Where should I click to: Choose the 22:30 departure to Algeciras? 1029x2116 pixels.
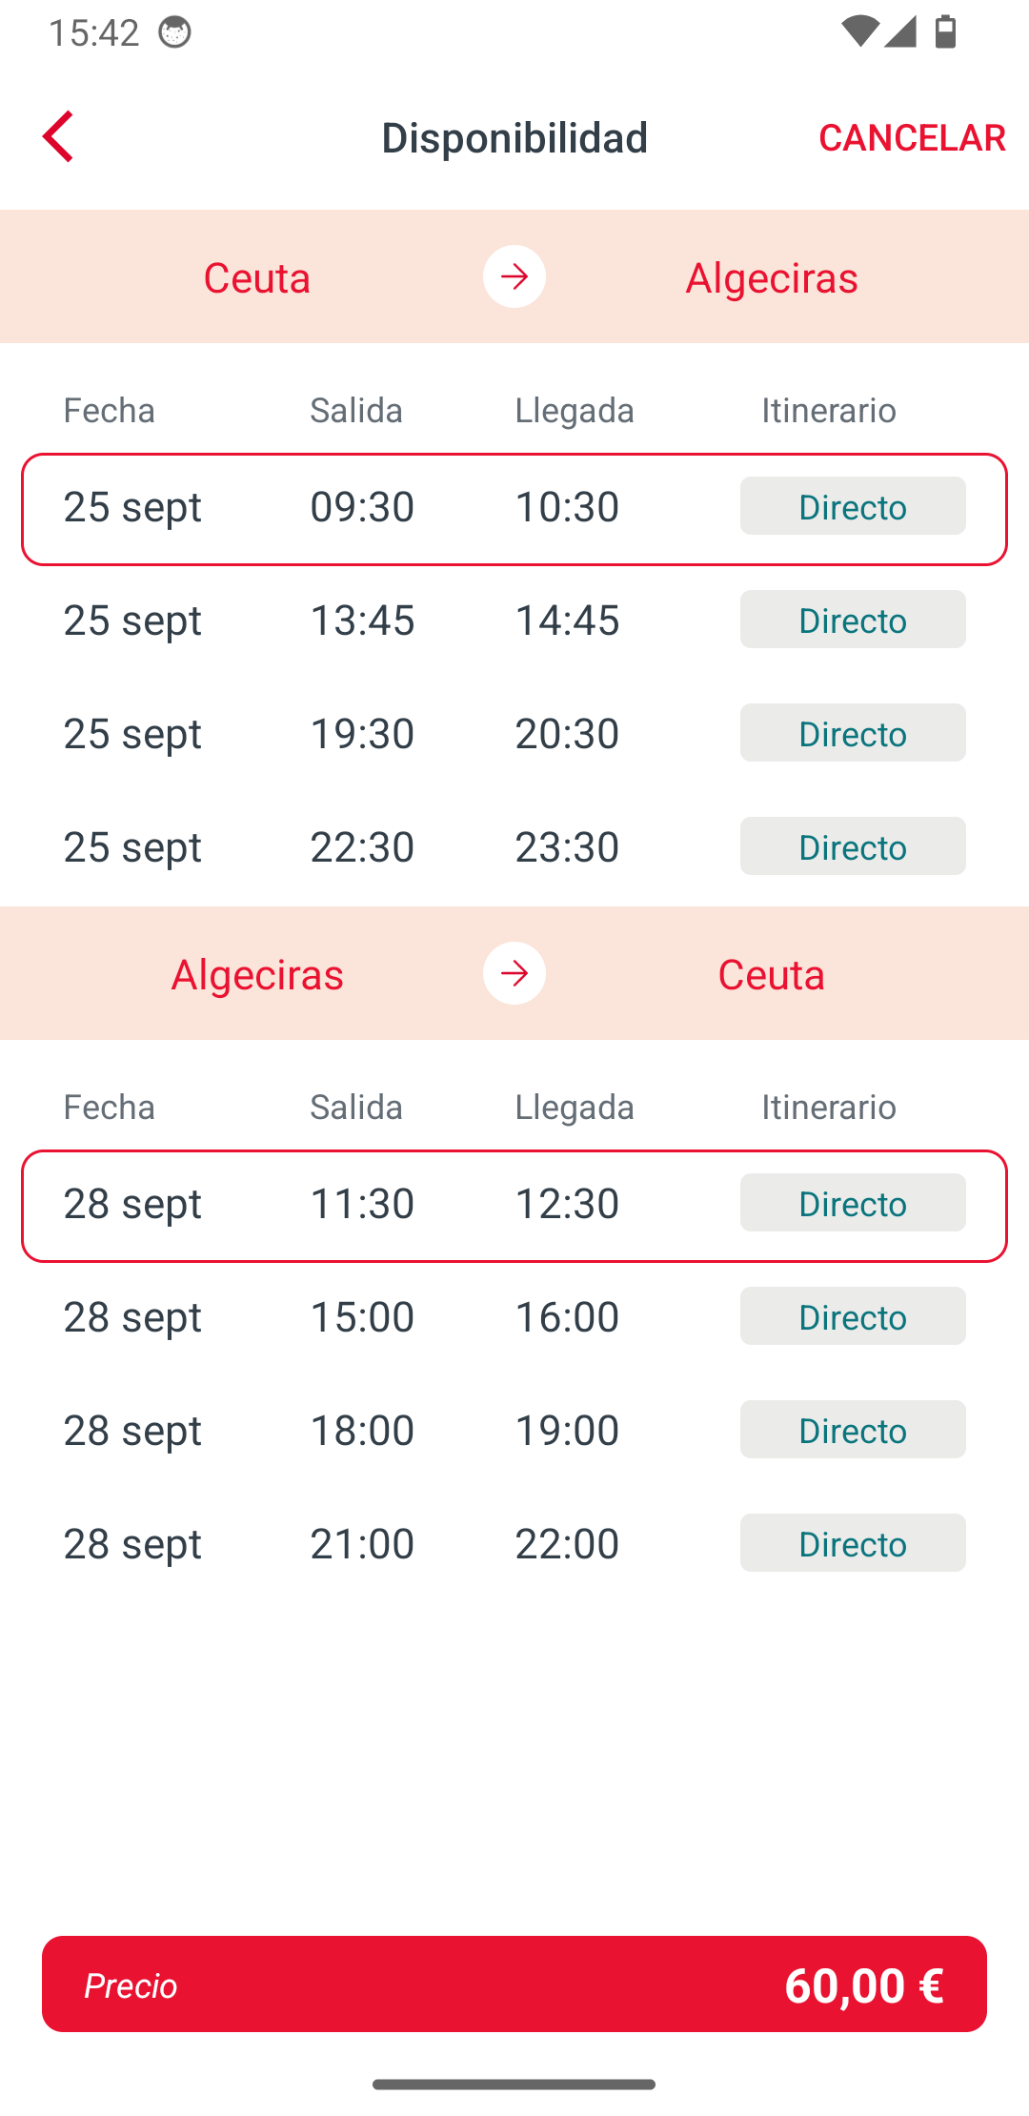pos(514,846)
